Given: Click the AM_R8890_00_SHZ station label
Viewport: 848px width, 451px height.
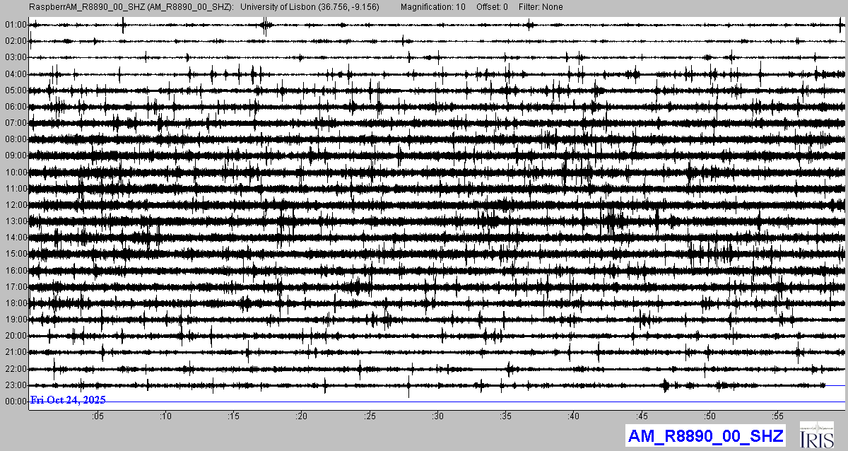Looking at the screenshot, I should pos(705,436).
